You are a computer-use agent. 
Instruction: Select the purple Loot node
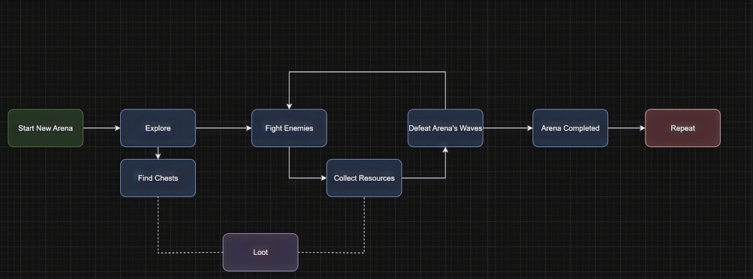[261, 252]
